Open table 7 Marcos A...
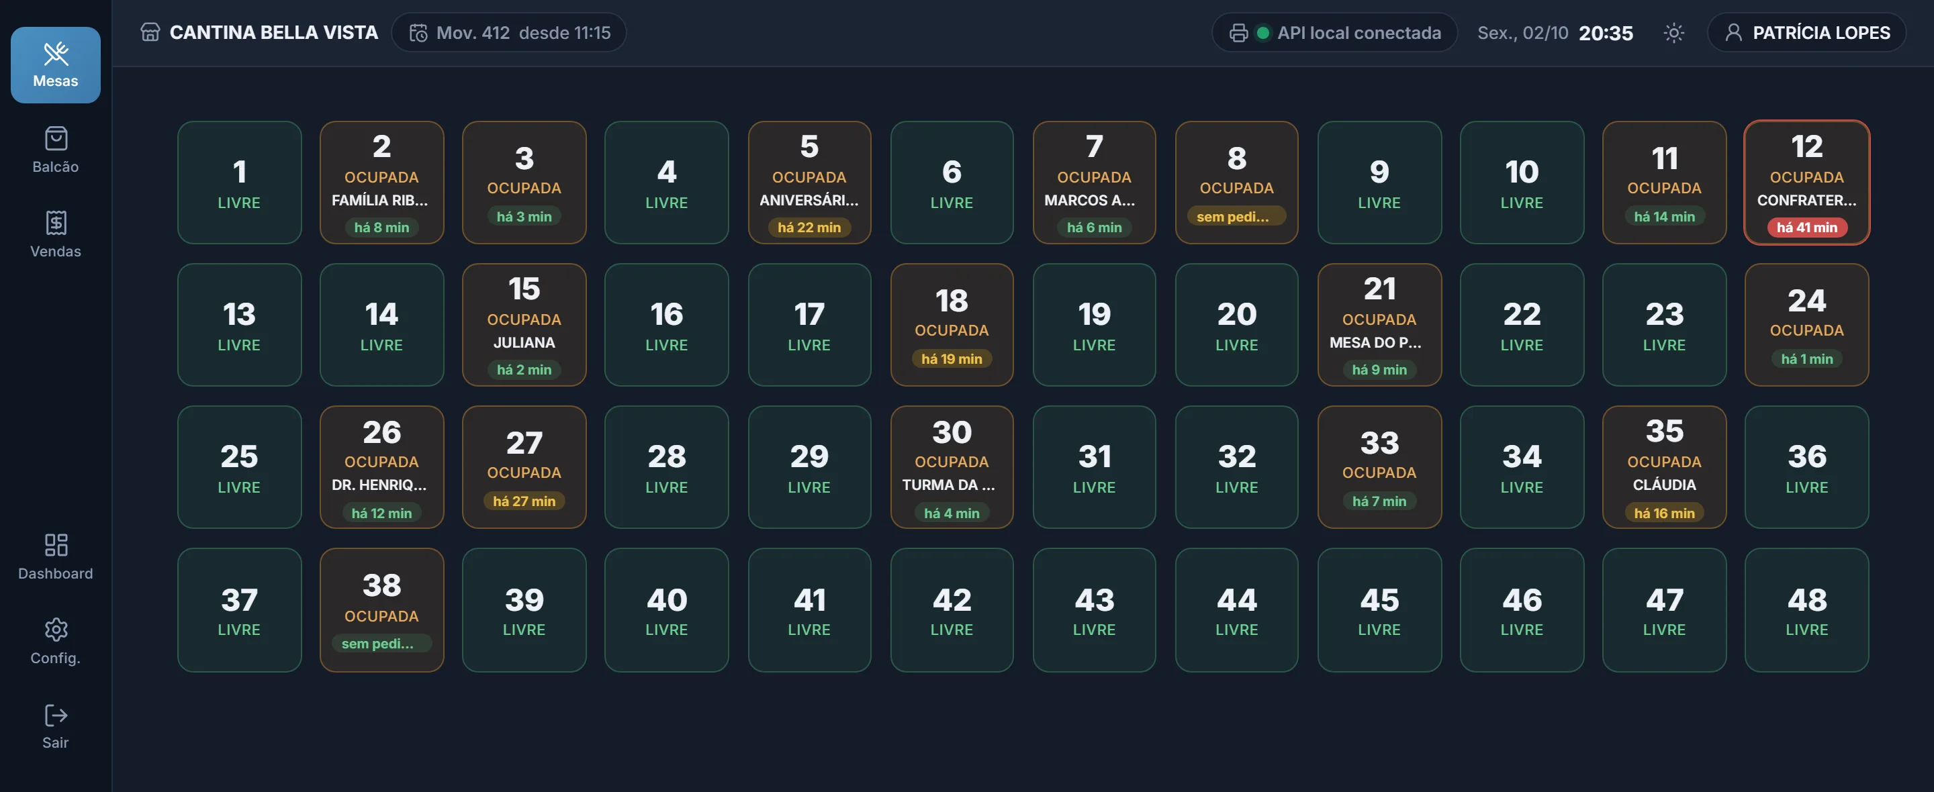Viewport: 1934px width, 792px height. click(1094, 183)
